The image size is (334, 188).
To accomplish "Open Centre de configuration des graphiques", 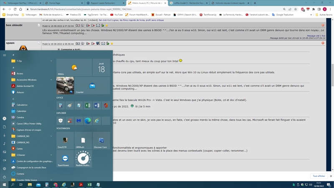I will tap(32, 161).
